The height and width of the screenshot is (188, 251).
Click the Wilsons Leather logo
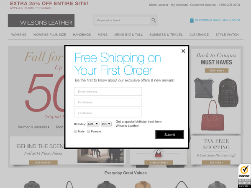(x=41, y=20)
